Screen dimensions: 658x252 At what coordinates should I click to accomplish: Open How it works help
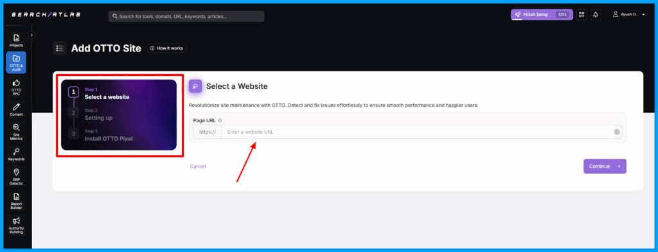(x=166, y=48)
